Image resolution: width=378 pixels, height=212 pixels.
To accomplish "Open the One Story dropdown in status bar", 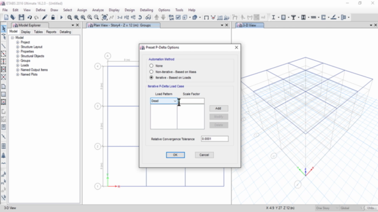I will pos(327,208).
